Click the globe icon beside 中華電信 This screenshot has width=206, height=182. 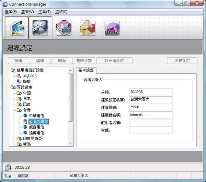[x=25, y=116]
